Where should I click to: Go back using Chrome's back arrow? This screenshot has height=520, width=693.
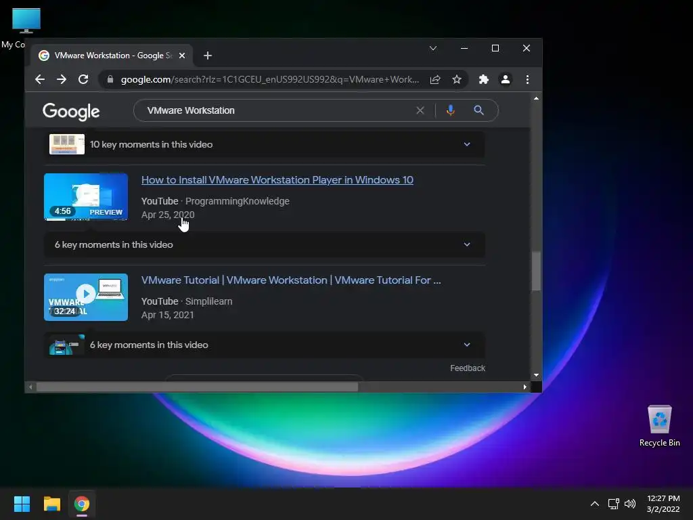coord(40,80)
